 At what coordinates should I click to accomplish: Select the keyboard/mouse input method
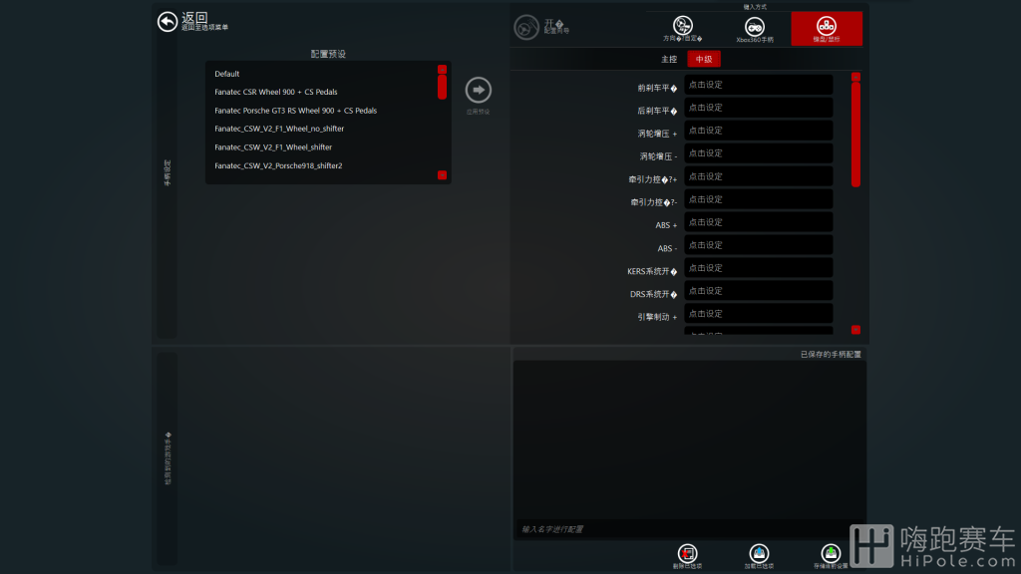pos(827,29)
